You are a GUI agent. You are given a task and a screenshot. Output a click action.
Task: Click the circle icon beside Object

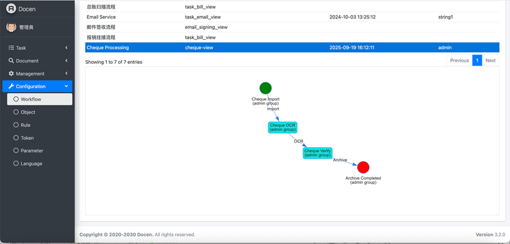[x=16, y=112]
